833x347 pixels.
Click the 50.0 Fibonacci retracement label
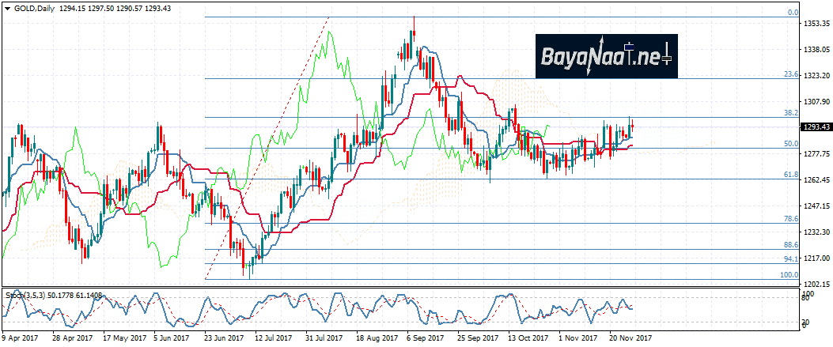(789, 144)
